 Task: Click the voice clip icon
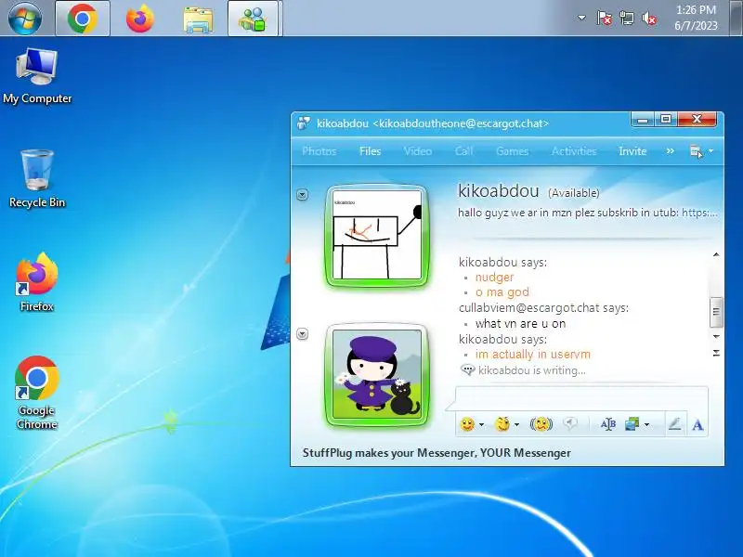coord(570,424)
